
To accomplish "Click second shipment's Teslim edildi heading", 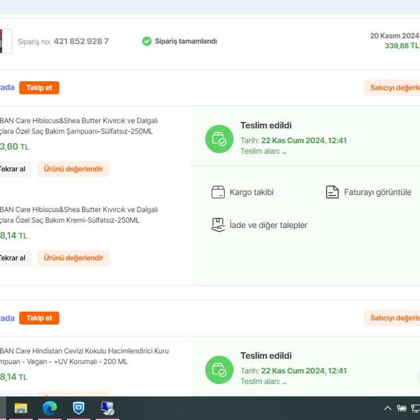I will tap(266, 355).
